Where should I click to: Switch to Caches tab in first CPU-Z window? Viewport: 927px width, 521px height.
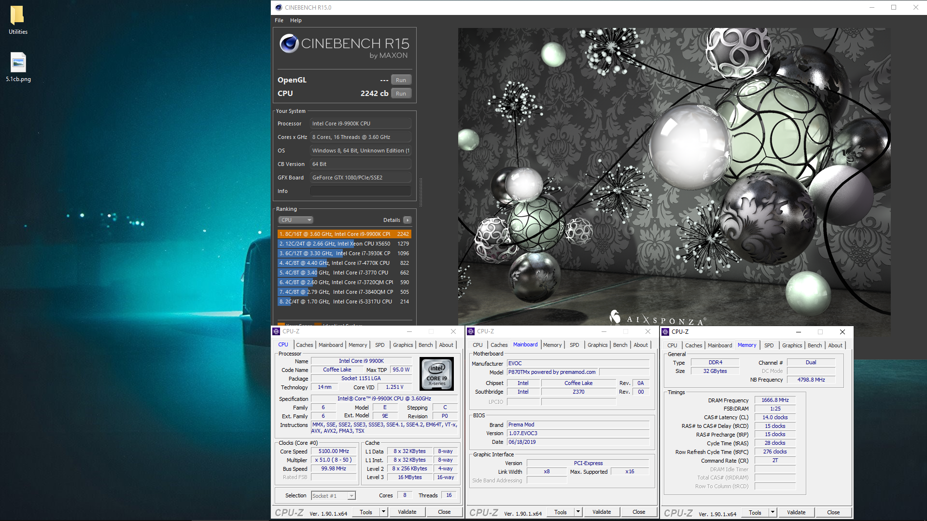[x=304, y=345]
